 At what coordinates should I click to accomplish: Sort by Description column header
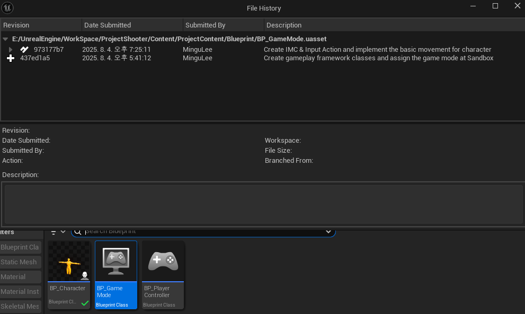pyautogui.click(x=395, y=25)
